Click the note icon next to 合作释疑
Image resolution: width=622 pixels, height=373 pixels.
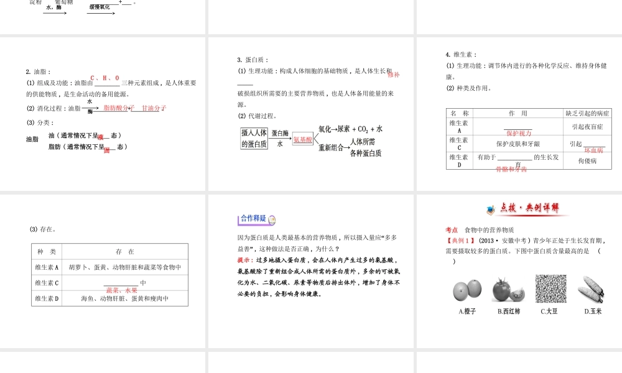click(x=272, y=219)
